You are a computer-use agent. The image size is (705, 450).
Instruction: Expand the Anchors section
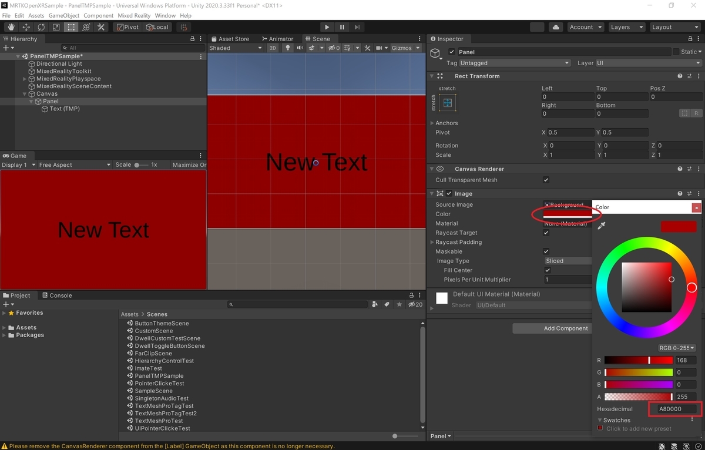pos(433,123)
